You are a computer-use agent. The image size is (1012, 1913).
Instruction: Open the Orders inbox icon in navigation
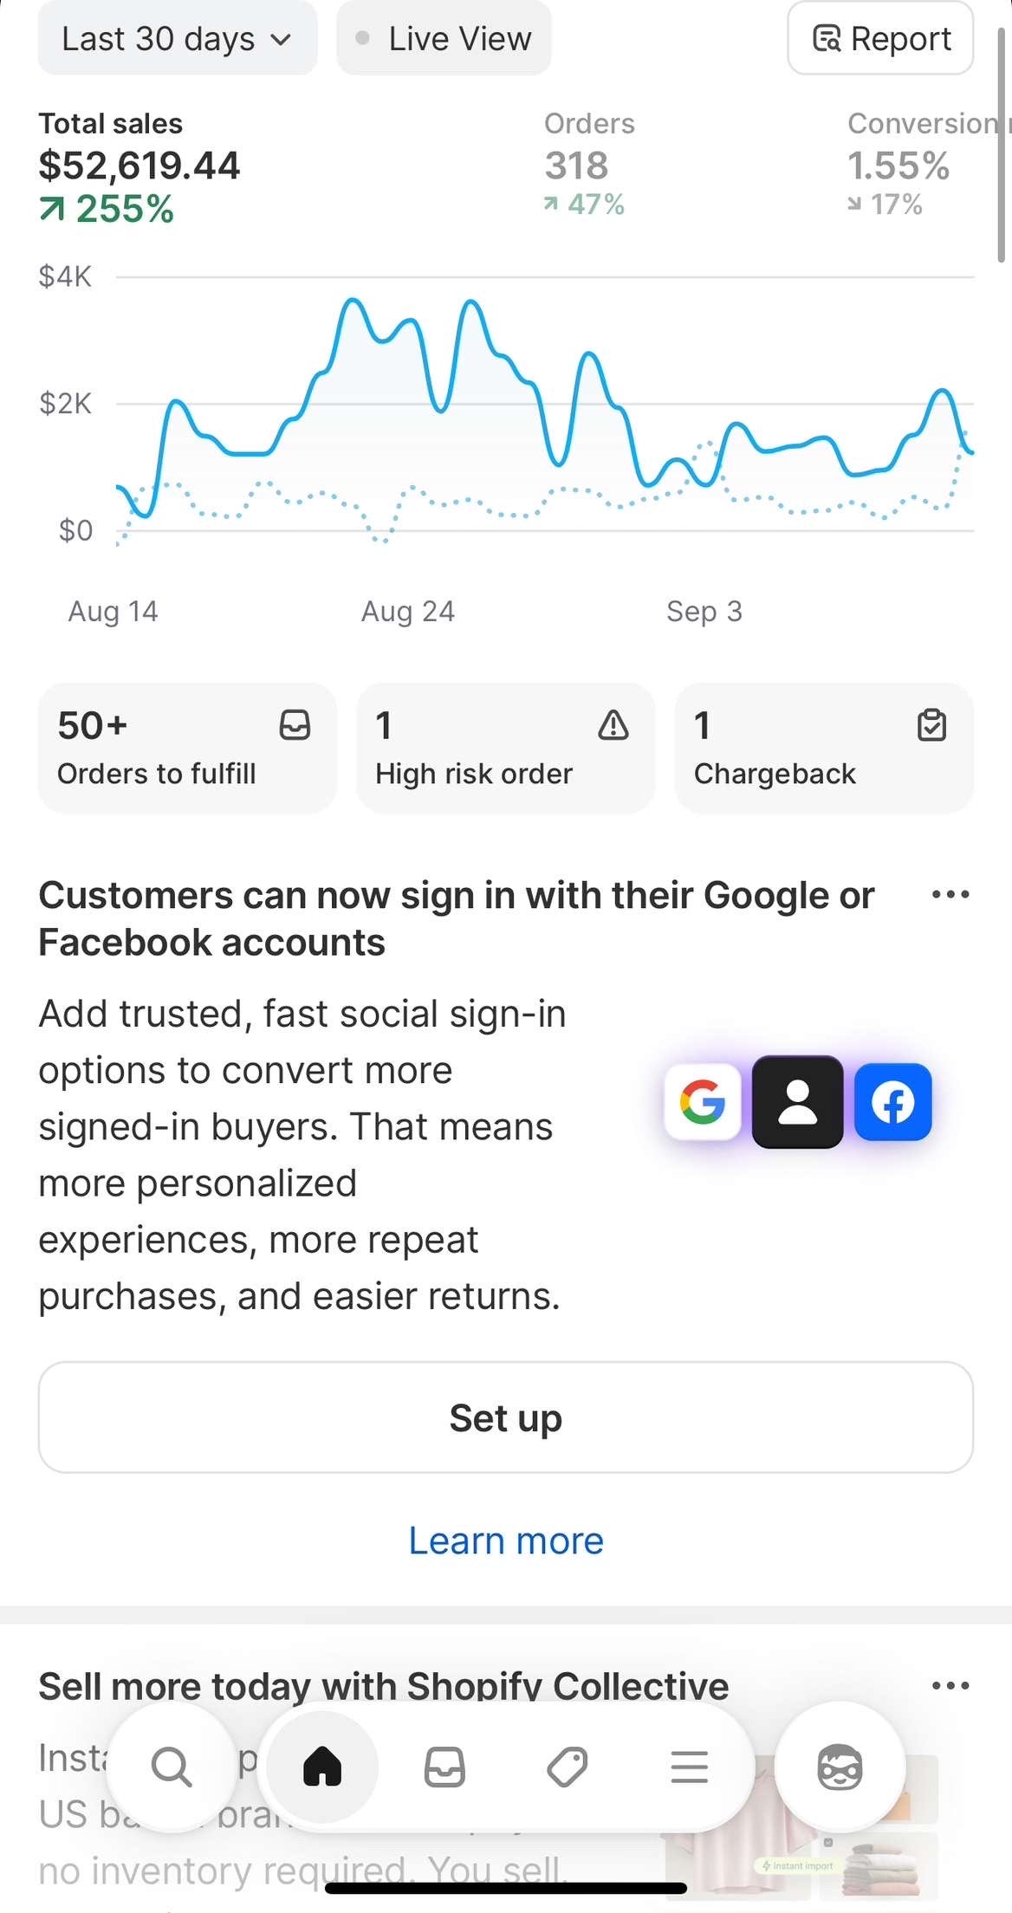444,1767
